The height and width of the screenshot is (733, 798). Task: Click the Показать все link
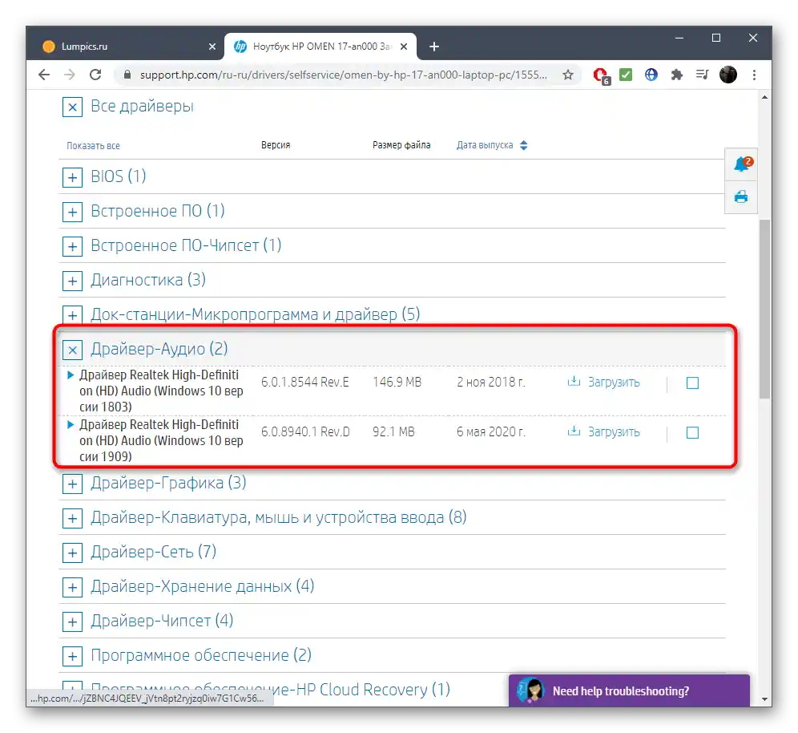93,146
